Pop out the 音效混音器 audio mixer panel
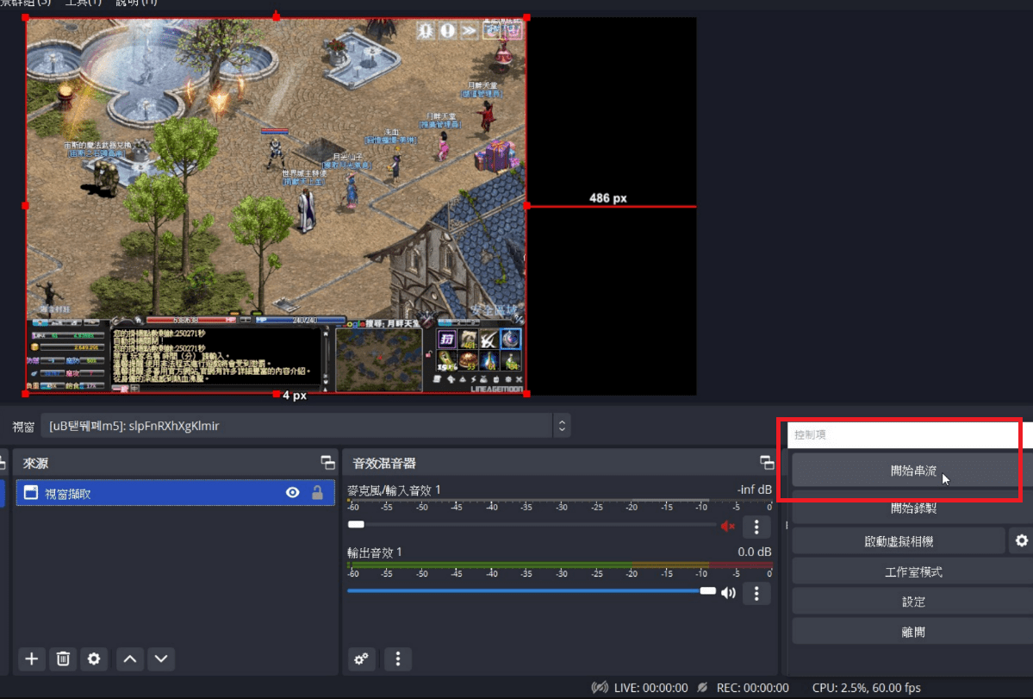 click(x=767, y=463)
